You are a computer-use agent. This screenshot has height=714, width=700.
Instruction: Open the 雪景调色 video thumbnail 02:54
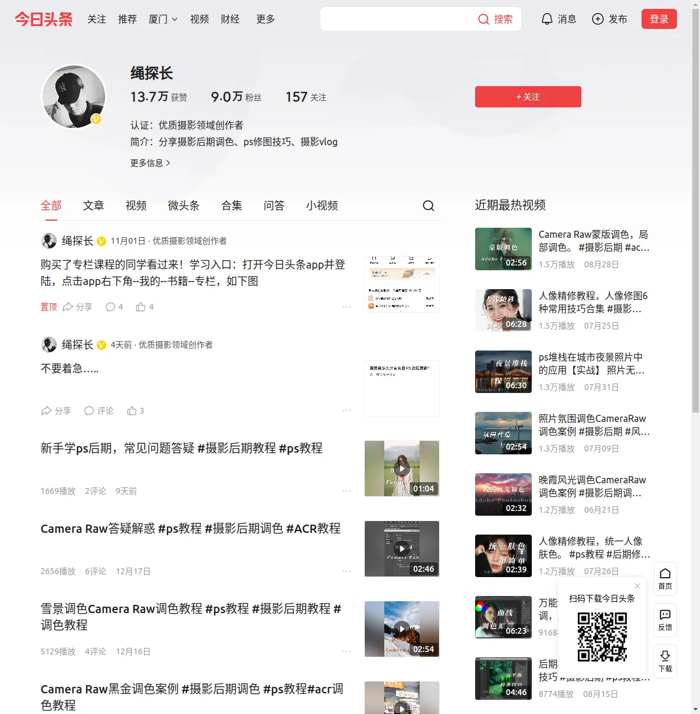click(402, 629)
